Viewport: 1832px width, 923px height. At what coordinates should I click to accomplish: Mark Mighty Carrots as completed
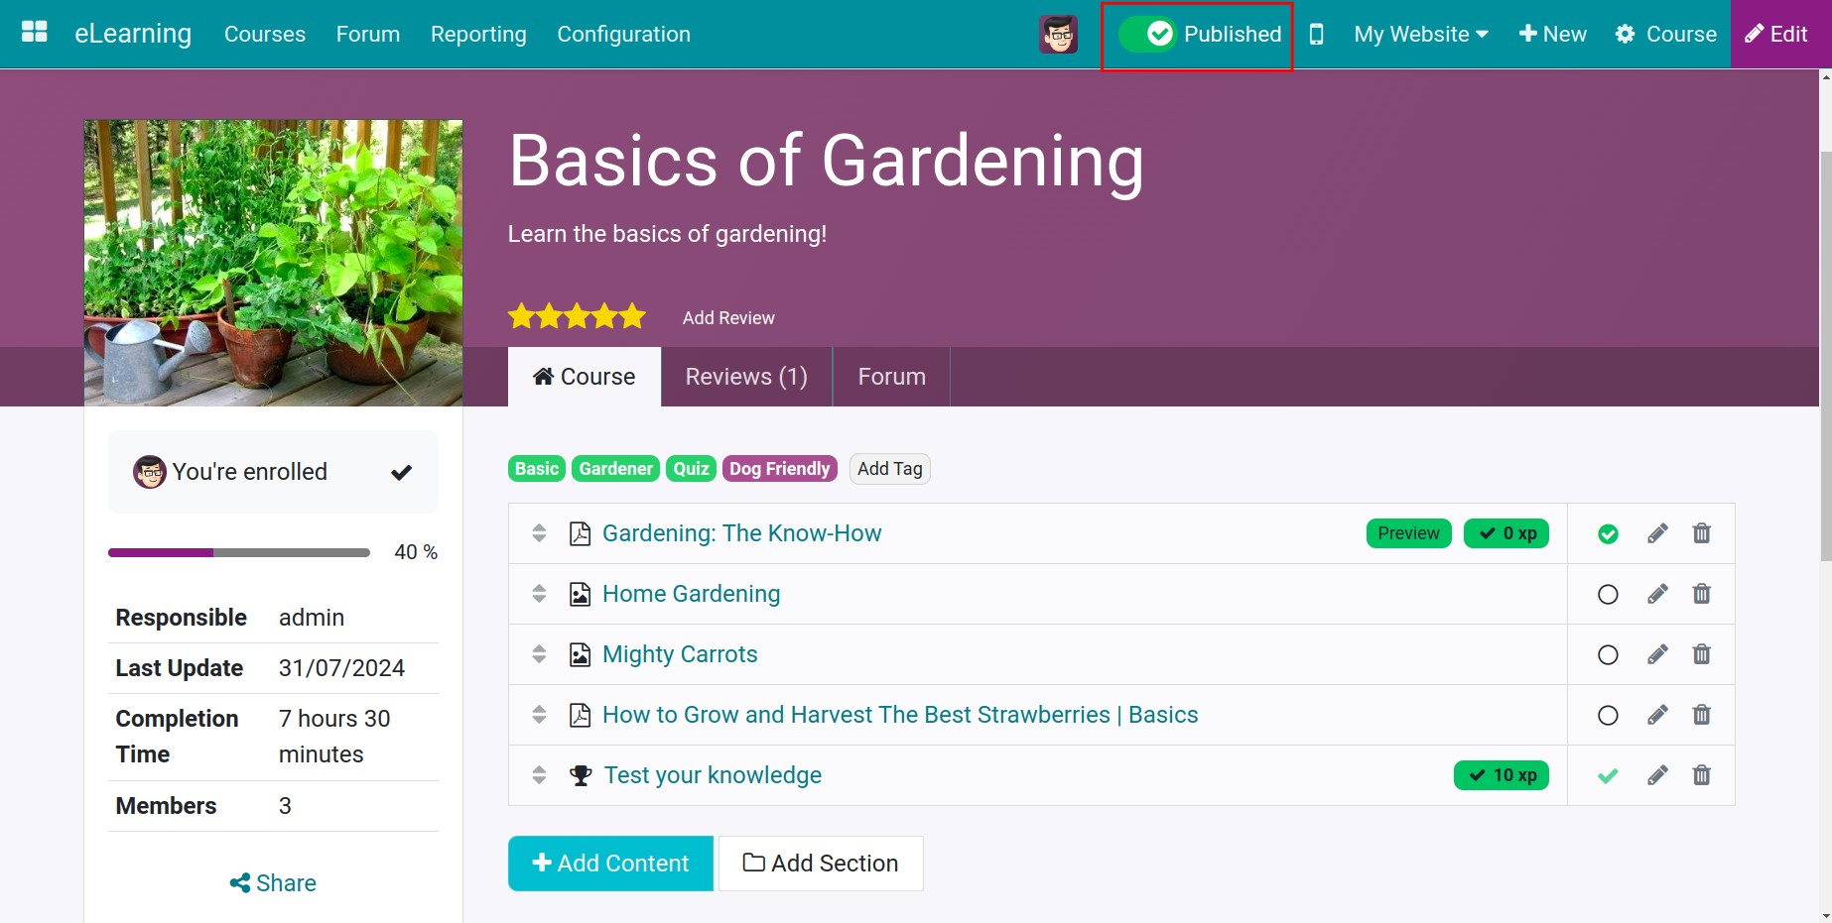1608,655
